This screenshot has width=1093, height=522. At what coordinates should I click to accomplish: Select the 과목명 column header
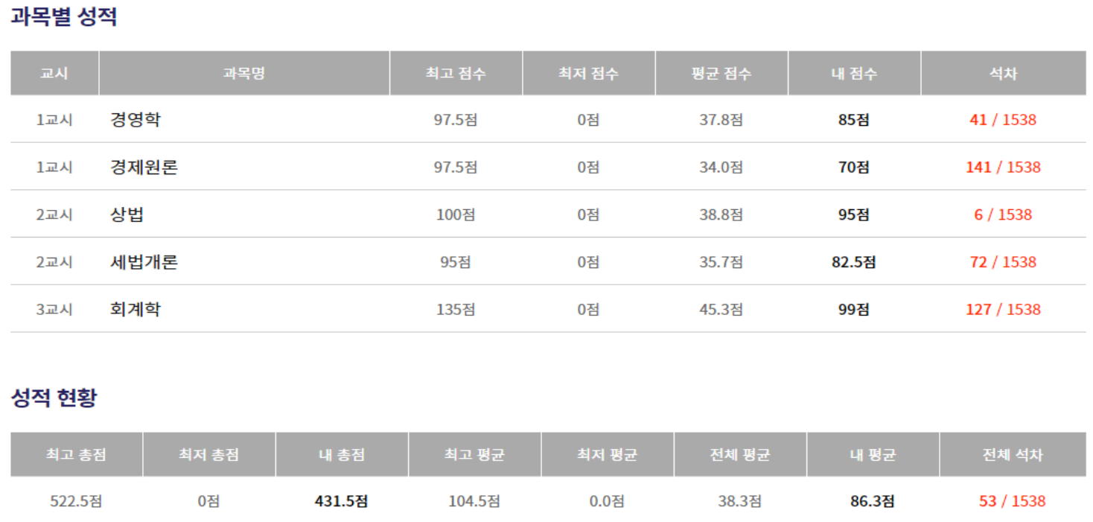[244, 73]
